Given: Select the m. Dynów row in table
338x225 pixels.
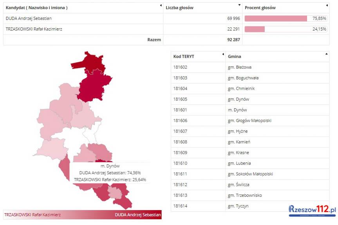Looking at the screenshot, I should (237, 110).
